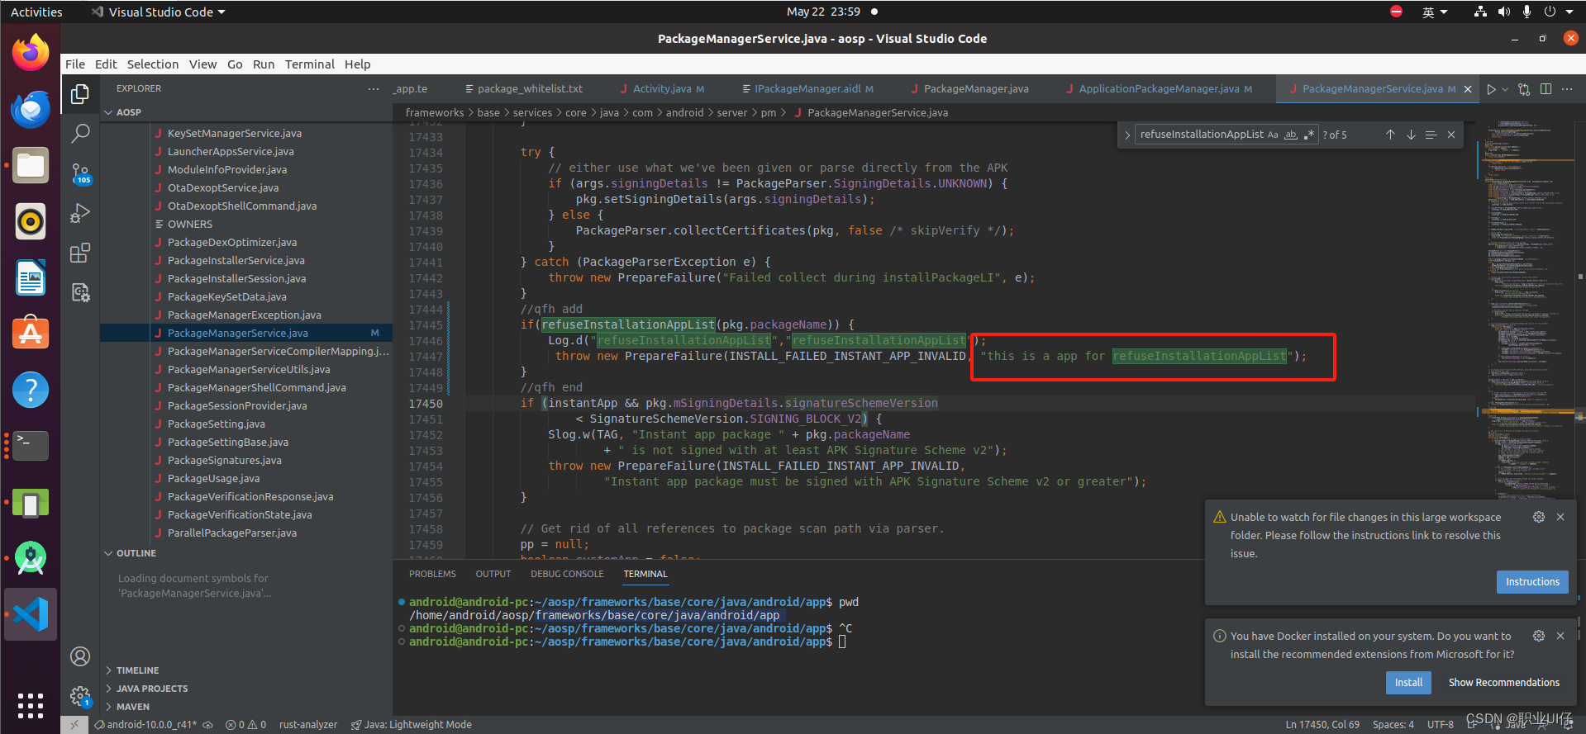Viewport: 1586px width, 734px height.
Task: Open Explorer views and more actions menu
Action: (374, 89)
